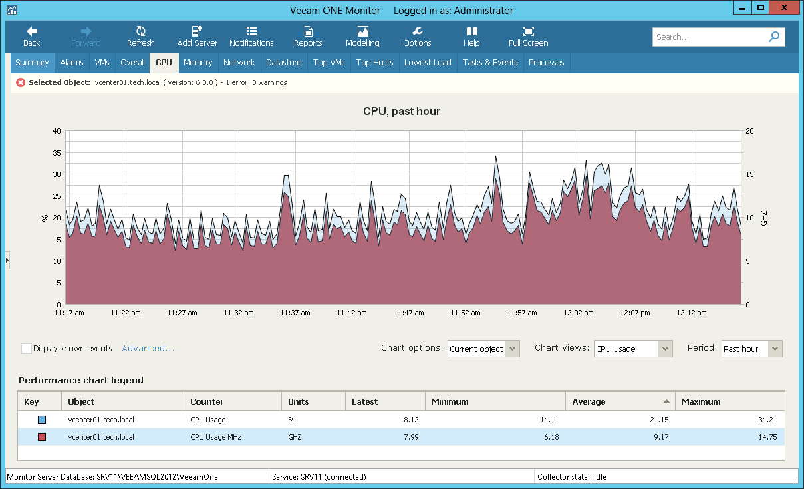Viewport: 804px width, 489px height.
Task: Open the Processes tab
Action: 546,63
